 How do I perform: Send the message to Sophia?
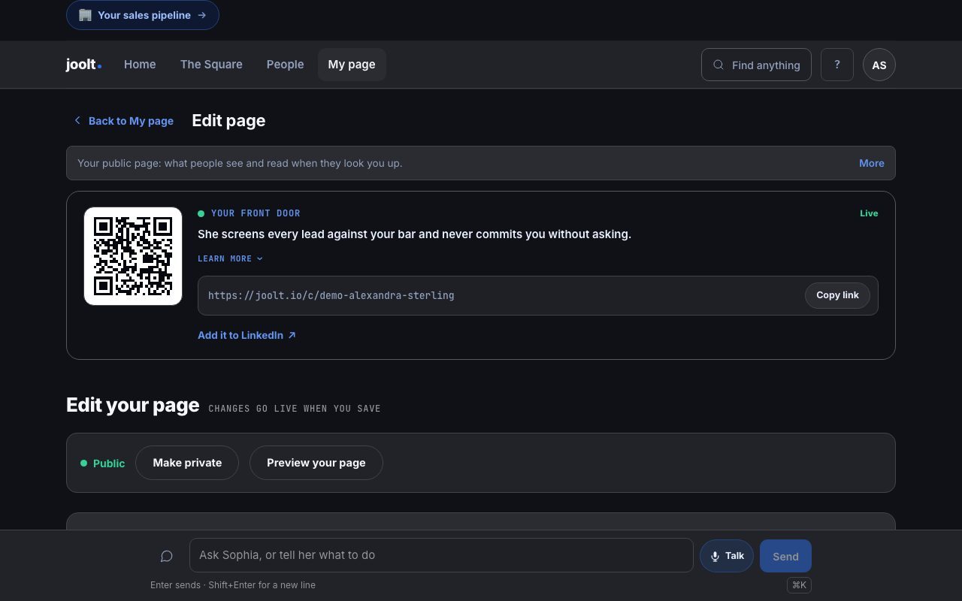pyautogui.click(x=785, y=556)
